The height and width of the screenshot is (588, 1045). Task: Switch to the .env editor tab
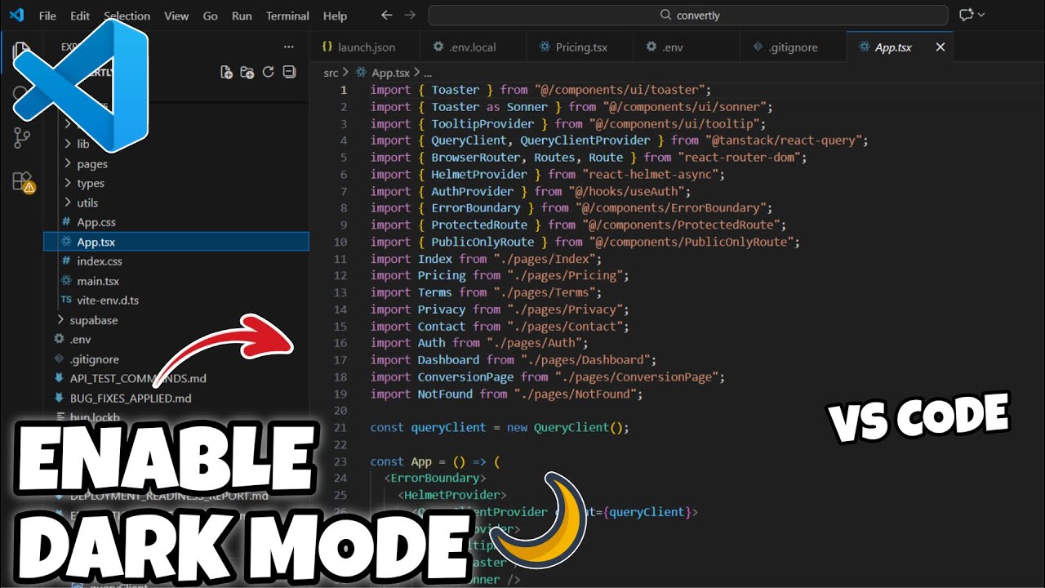687,47
